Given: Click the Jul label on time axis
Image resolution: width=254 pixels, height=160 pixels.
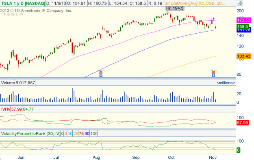Looking at the screenshot, I should click(56, 158).
